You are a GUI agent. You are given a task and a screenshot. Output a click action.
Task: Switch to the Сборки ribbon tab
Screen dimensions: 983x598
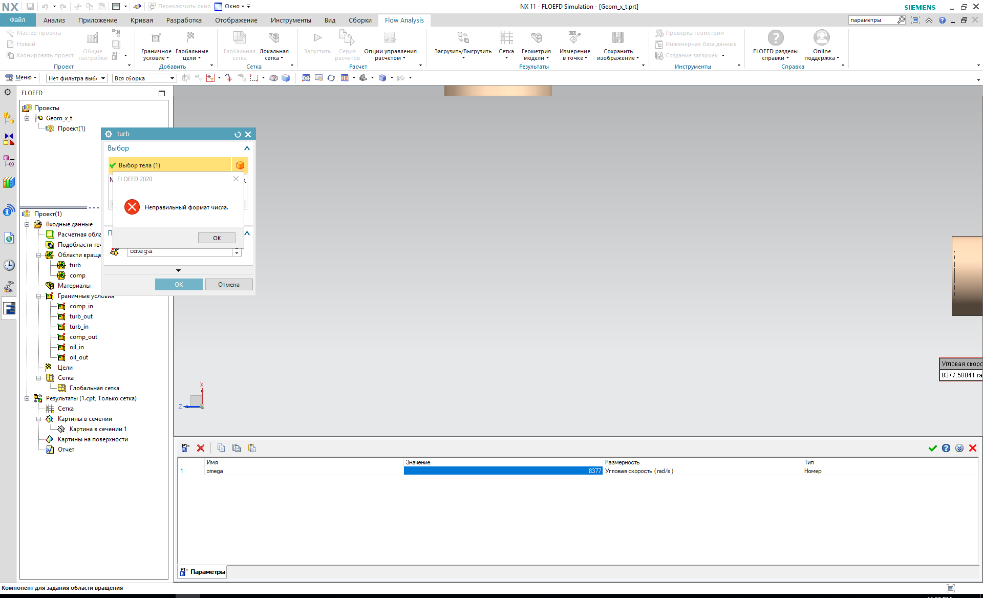[x=360, y=20]
